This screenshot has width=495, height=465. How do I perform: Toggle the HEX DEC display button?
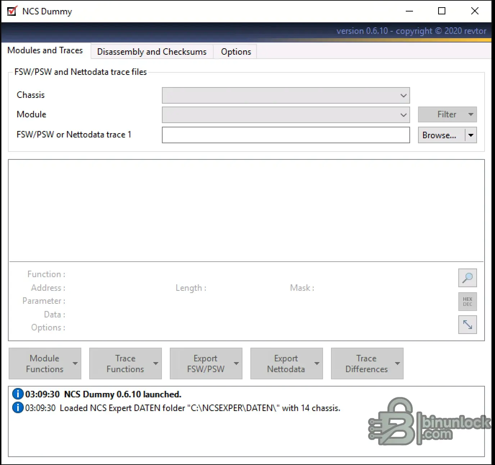[467, 302]
